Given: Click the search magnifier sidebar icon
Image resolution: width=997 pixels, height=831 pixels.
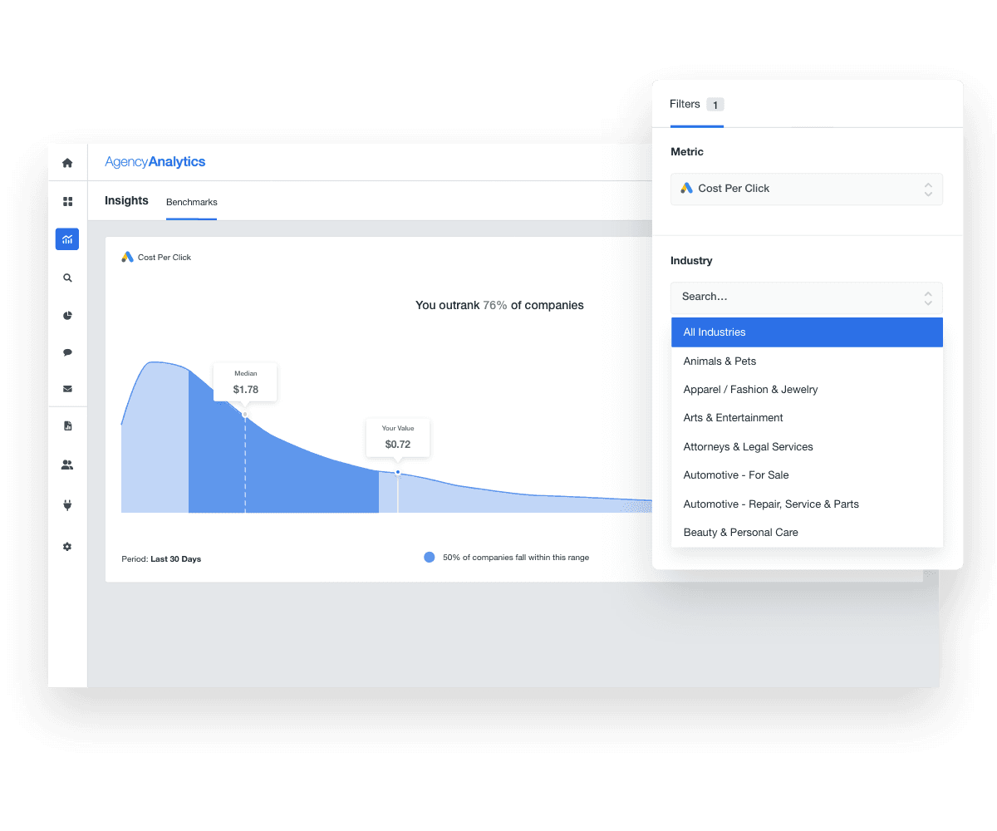Looking at the screenshot, I should (67, 278).
